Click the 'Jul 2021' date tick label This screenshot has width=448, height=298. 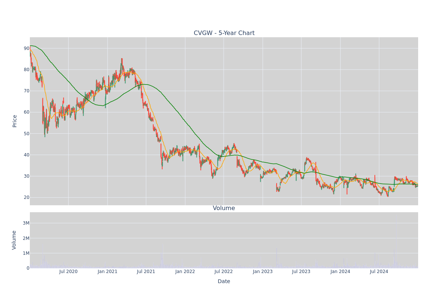pos(146,272)
